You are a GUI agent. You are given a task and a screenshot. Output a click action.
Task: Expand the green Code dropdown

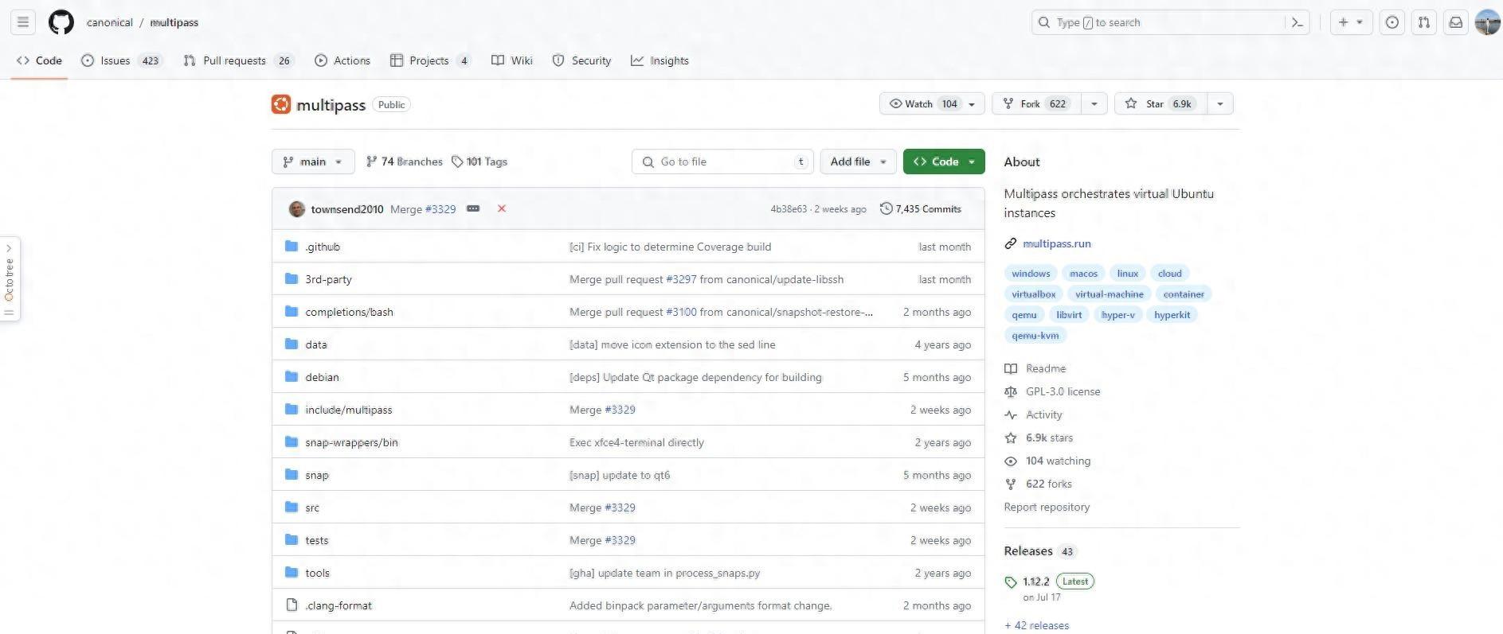tap(944, 161)
